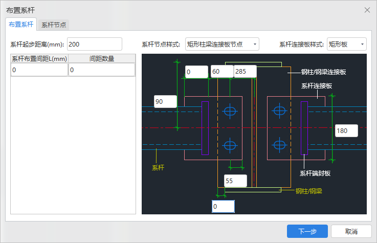377x243 pixels.
Task: Open the 系杆节点样式 dropdown
Action: point(222,44)
